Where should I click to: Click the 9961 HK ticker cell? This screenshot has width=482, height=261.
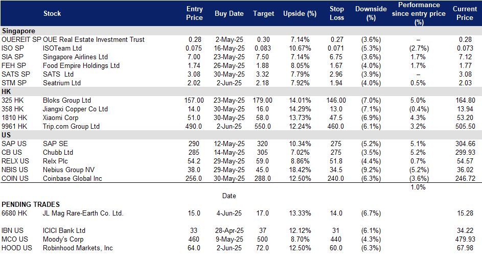13,126
